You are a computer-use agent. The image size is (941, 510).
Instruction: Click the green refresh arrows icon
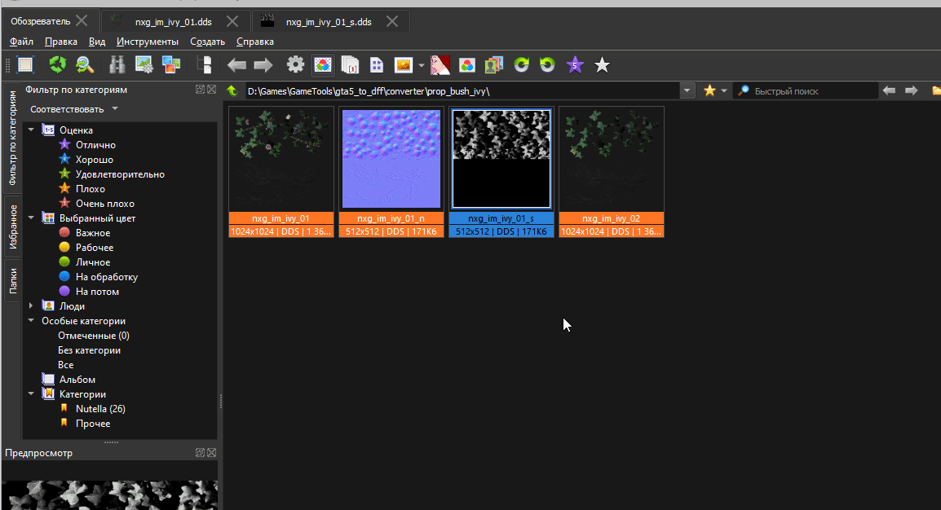pyautogui.click(x=58, y=65)
